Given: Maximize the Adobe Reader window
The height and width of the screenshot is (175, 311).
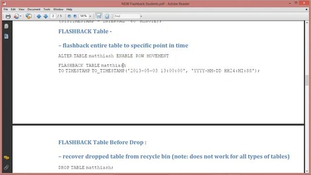Looking at the screenshot, I should pyautogui.click(x=296, y=3).
